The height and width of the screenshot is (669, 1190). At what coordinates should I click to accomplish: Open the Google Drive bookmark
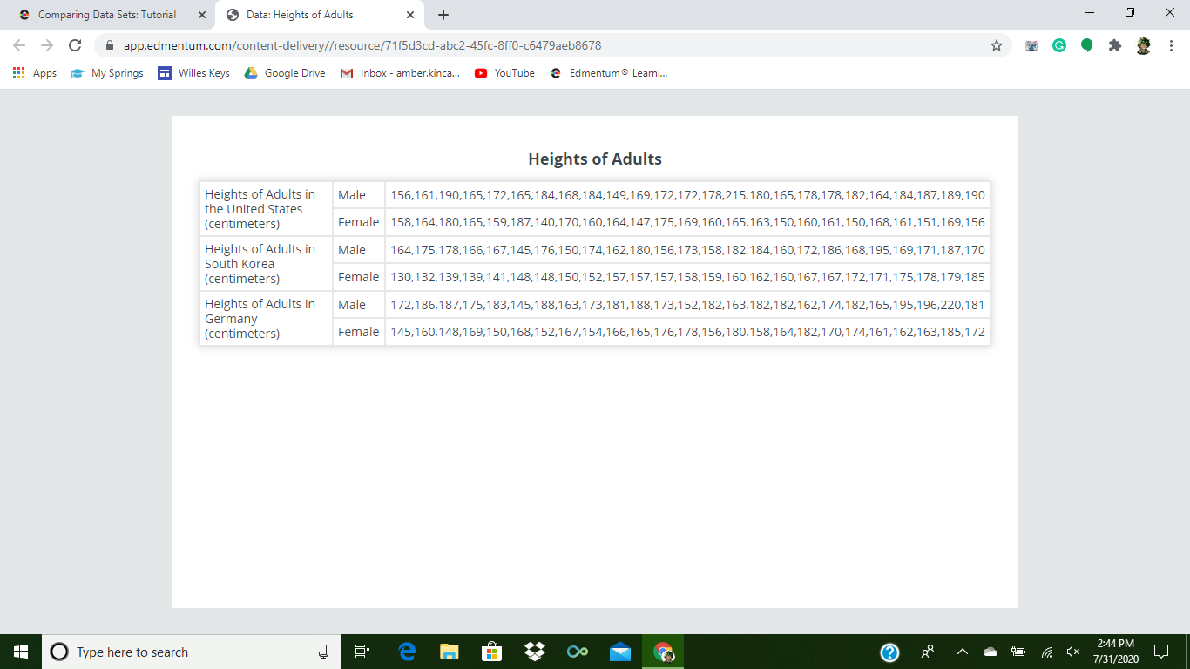point(284,73)
